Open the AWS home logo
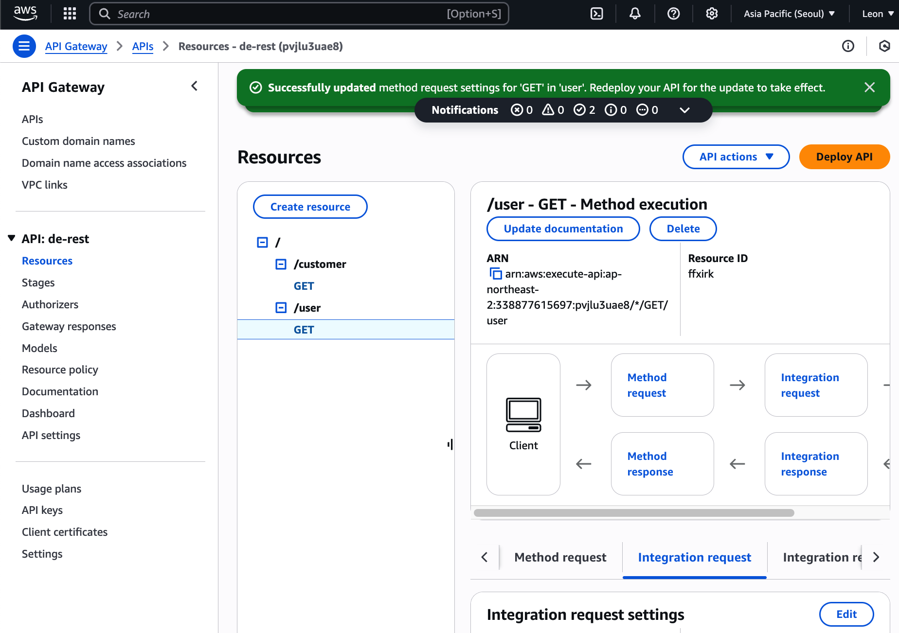This screenshot has height=633, width=899. click(x=25, y=14)
